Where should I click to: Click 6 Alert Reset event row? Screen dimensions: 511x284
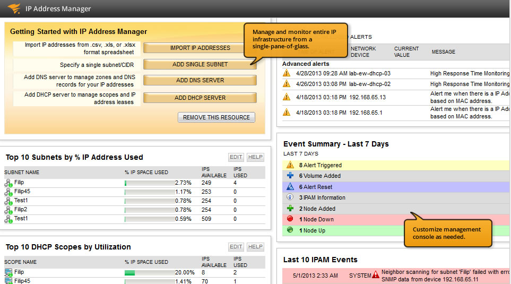tap(396, 187)
